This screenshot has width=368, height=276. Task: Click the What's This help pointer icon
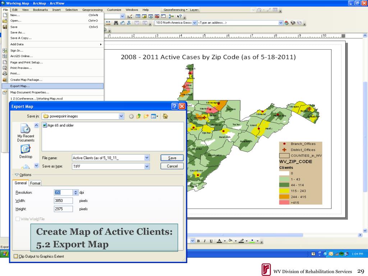pyautogui.click(x=179, y=16)
